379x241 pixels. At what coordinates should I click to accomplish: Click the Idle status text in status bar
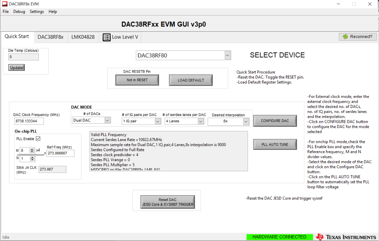[x=6, y=238]
